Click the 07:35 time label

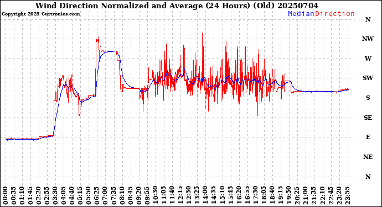(x=114, y=196)
